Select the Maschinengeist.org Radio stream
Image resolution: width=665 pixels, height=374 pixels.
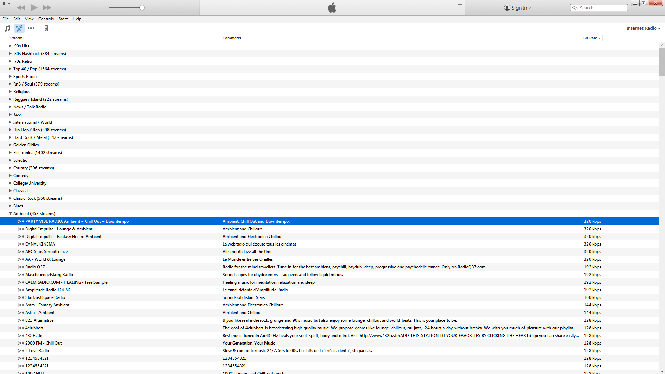pyautogui.click(x=330, y=275)
